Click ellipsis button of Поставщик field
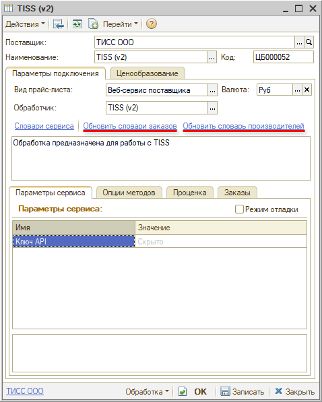Image resolution: width=322 pixels, height=402 pixels. click(x=299, y=42)
